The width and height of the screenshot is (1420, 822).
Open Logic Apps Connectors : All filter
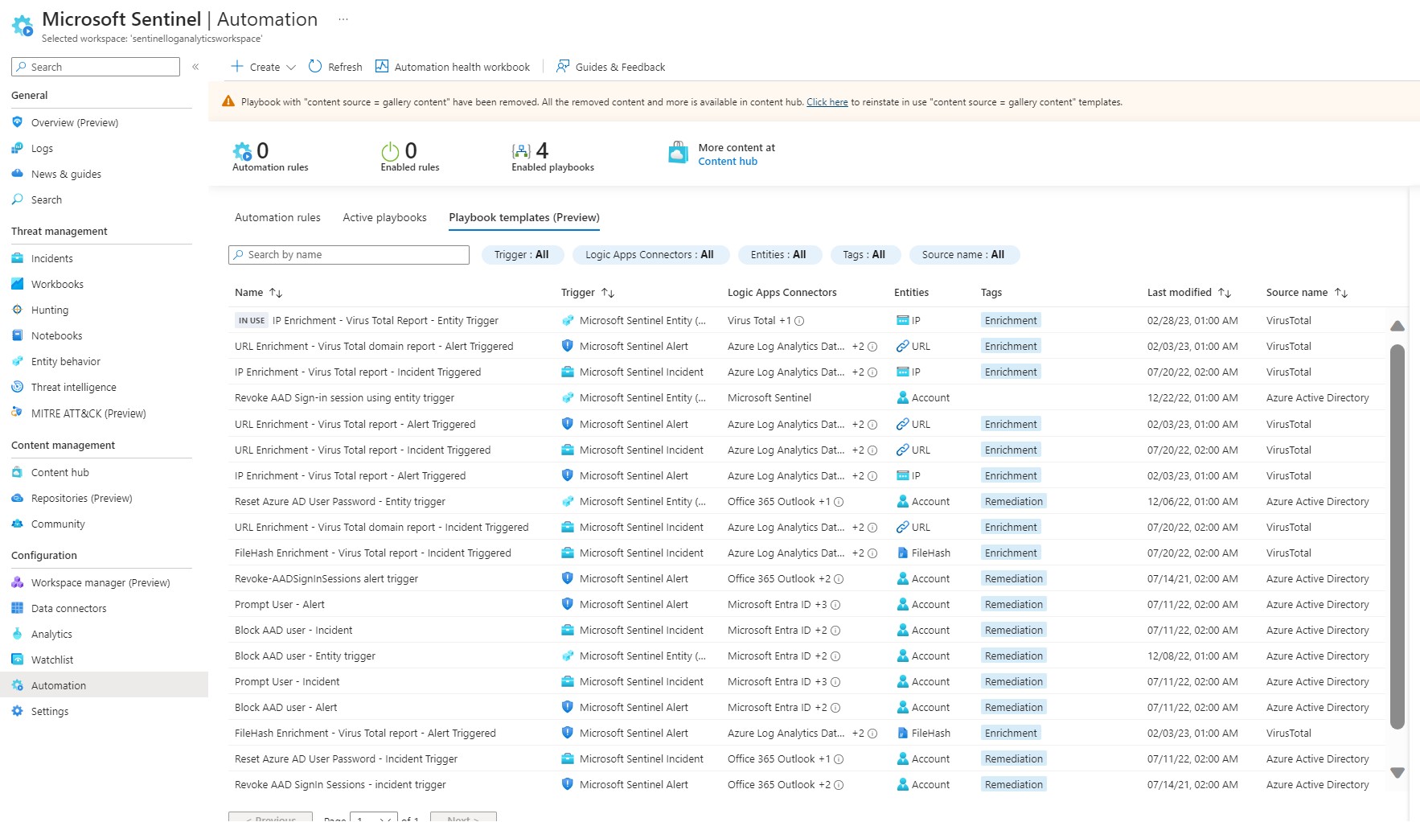(650, 255)
